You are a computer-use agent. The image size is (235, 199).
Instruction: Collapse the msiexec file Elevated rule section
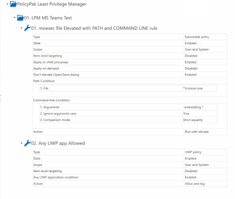coord(22,28)
